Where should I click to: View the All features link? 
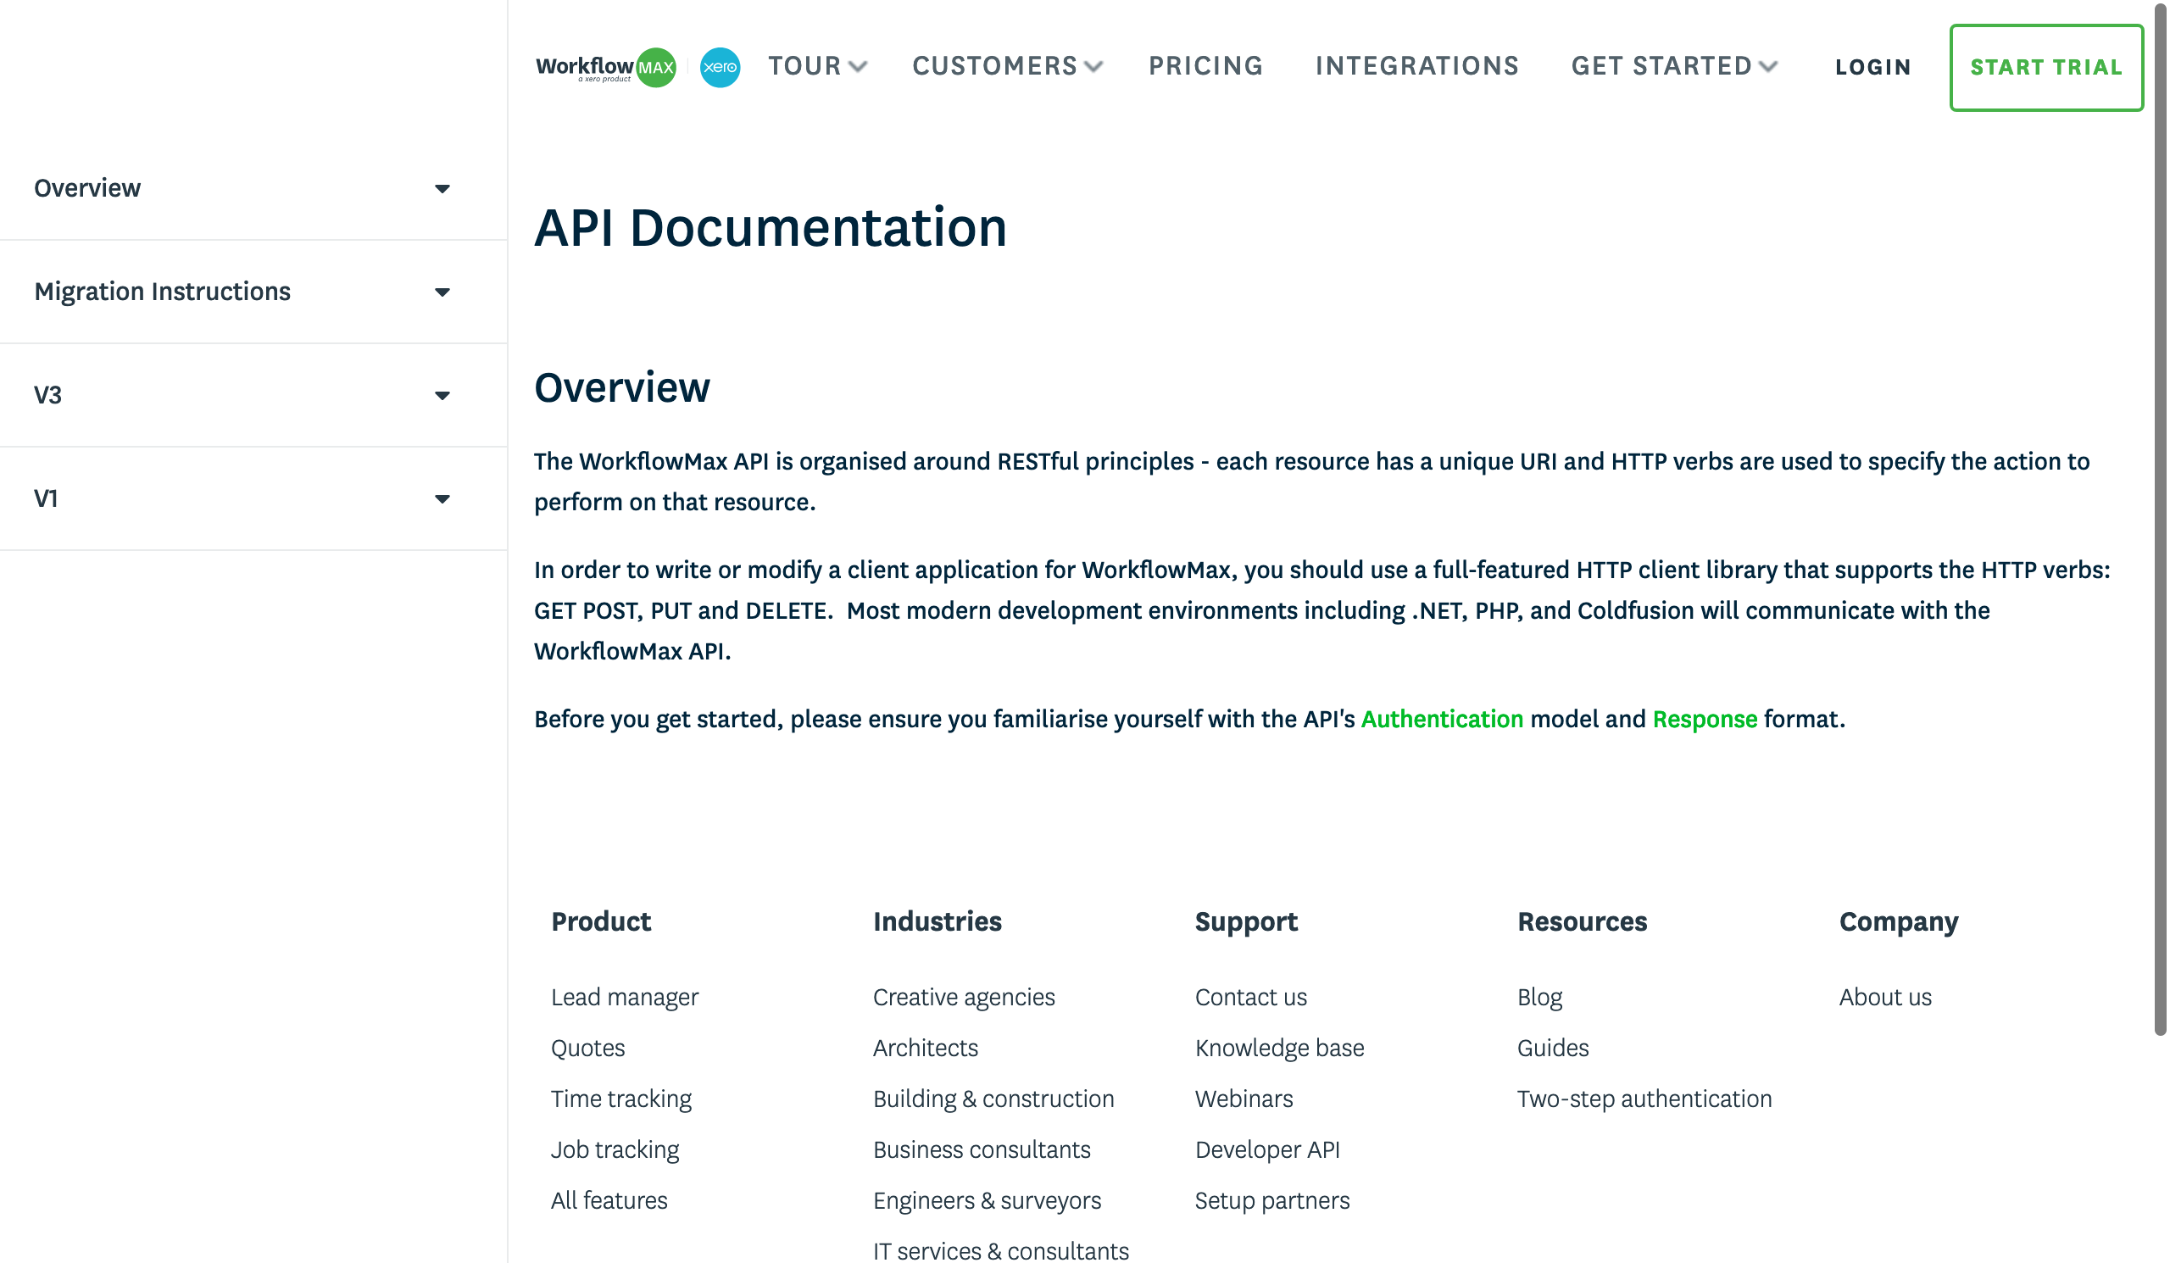pos(609,1200)
